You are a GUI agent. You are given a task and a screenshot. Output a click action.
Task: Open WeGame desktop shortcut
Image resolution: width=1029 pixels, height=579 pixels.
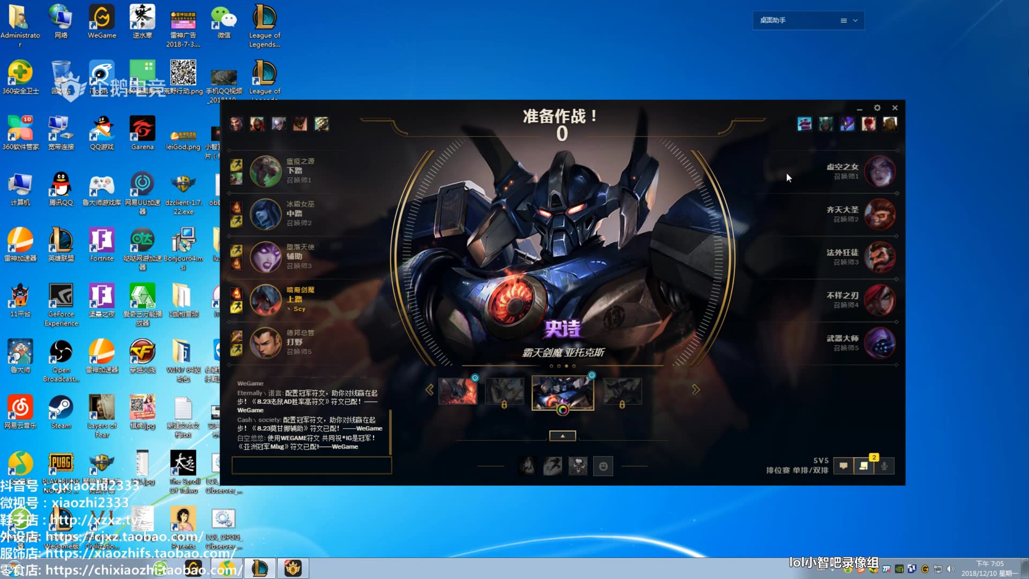tap(102, 21)
